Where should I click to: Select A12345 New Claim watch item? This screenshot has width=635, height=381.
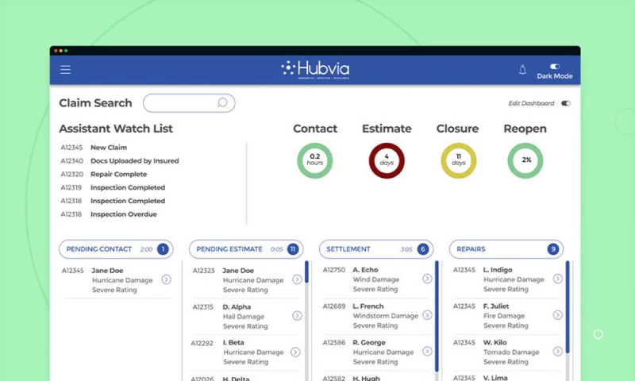click(x=94, y=148)
